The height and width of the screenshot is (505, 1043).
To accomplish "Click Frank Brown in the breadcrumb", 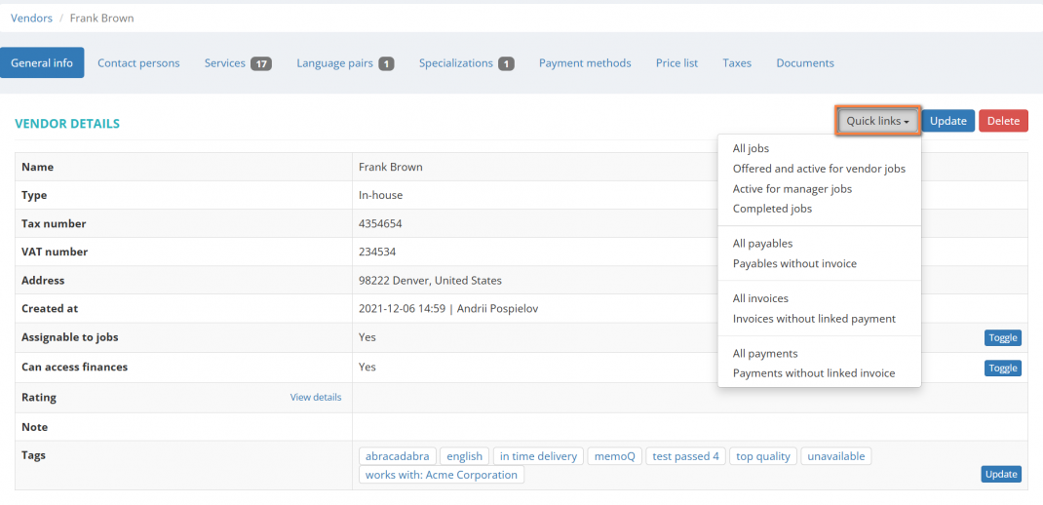I will (101, 18).
